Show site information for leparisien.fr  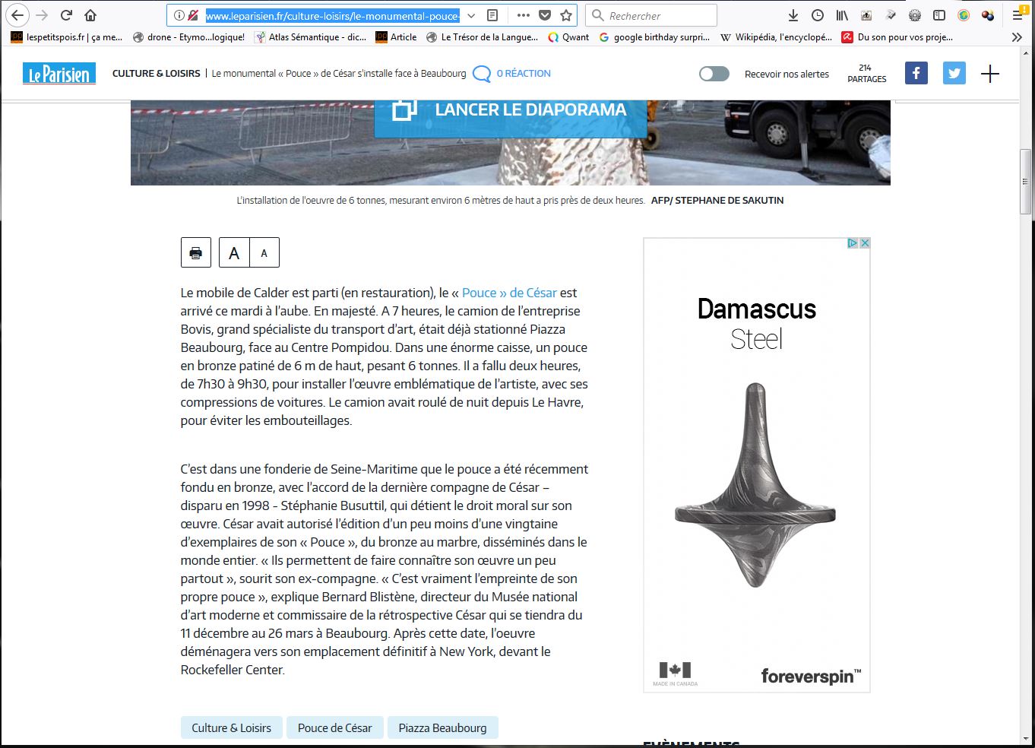(179, 15)
